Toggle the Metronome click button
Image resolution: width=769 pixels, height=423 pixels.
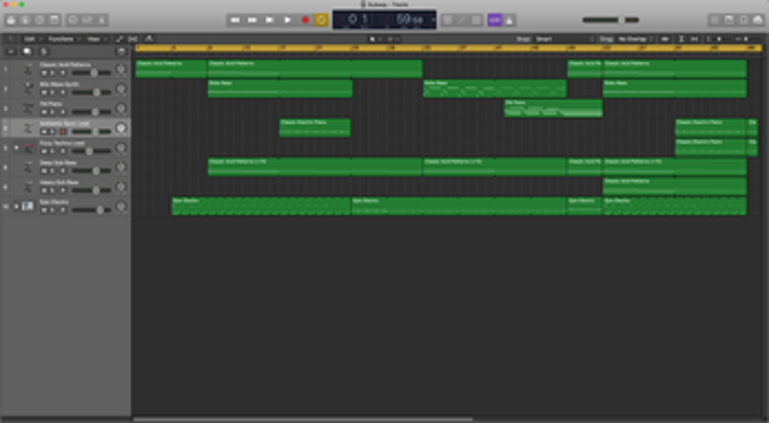click(x=510, y=20)
